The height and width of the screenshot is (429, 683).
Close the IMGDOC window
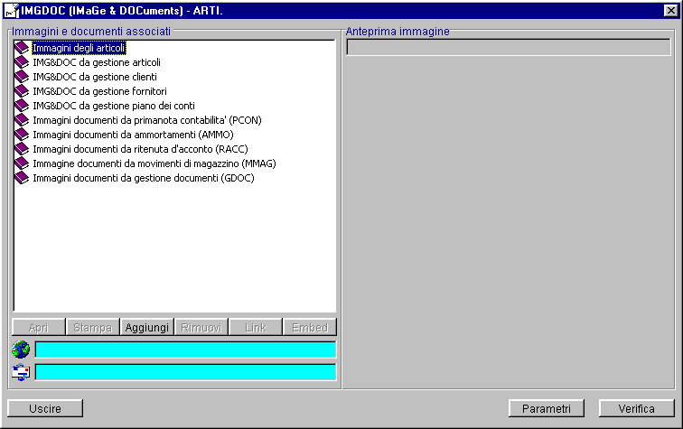(x=669, y=10)
